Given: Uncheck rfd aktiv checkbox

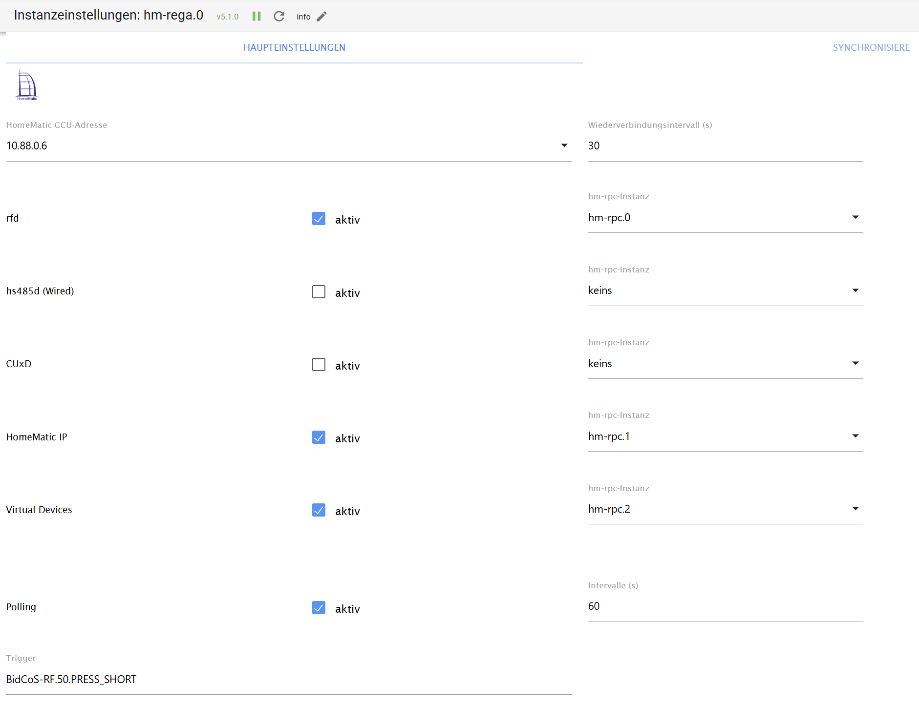Looking at the screenshot, I should (x=319, y=219).
